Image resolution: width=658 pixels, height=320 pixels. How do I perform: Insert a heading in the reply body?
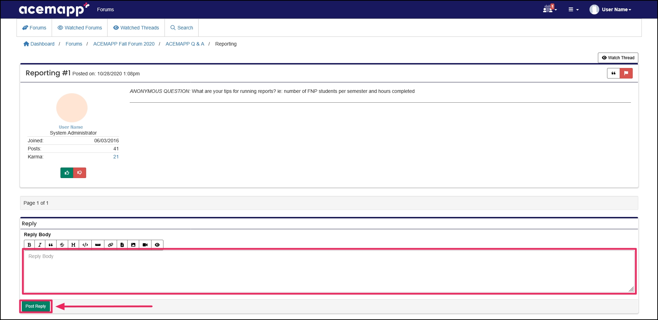73,245
